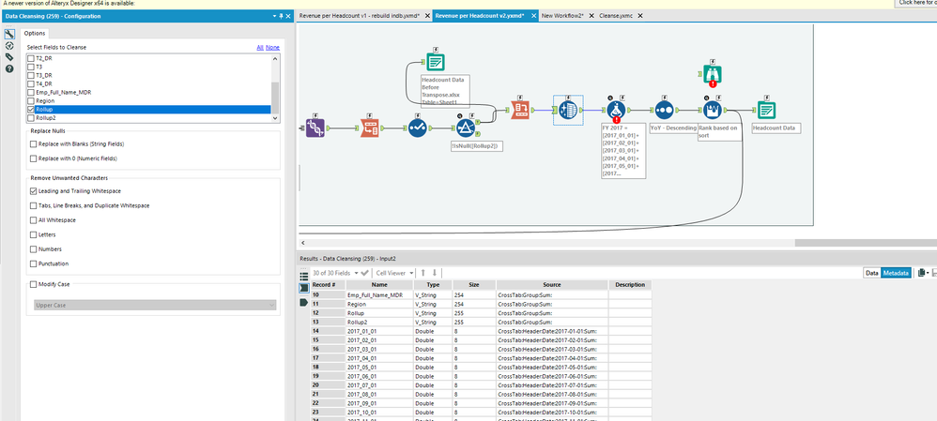Select the orange Transpose tool on canvas
This screenshot has height=421, width=937.
(370, 128)
